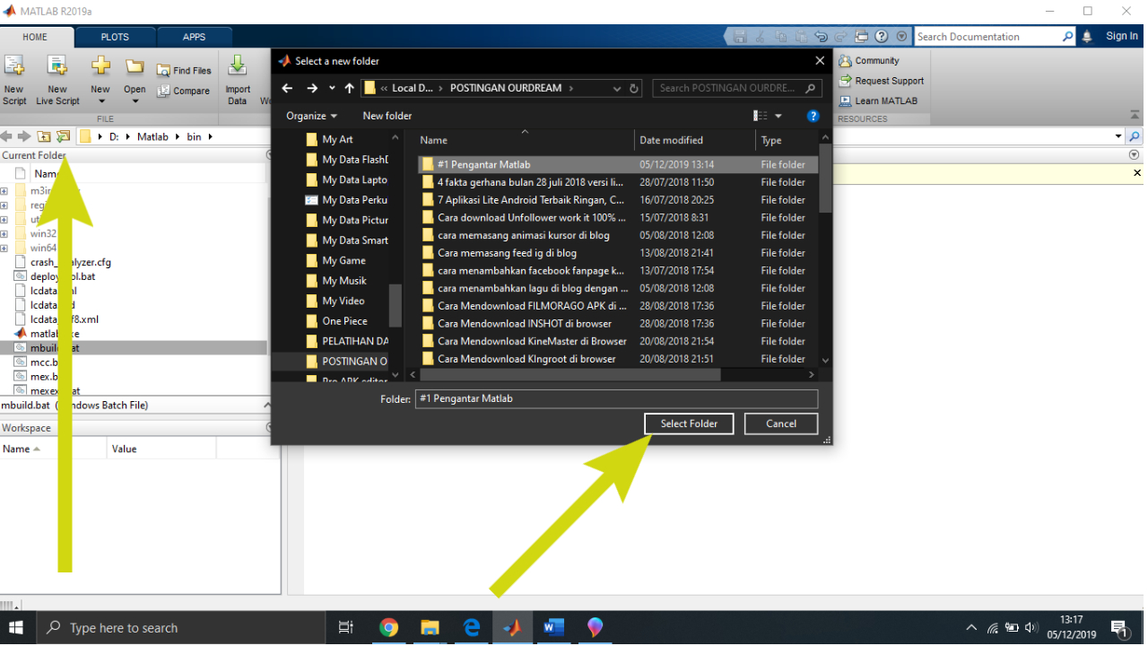The width and height of the screenshot is (1148, 646).
Task: Click MATLAB's browse for folder icon
Action: pyautogui.click(x=63, y=136)
